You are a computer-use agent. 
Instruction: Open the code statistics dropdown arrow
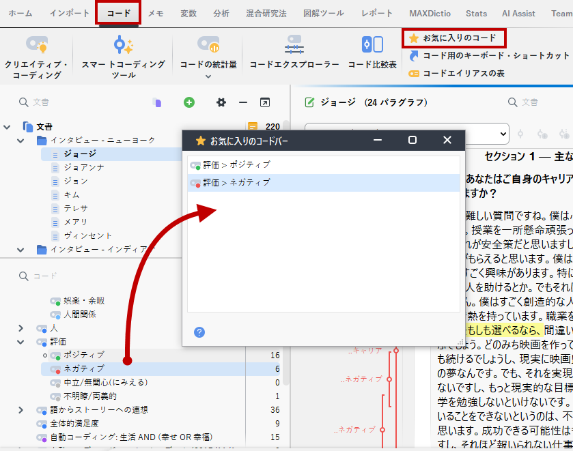tap(208, 76)
